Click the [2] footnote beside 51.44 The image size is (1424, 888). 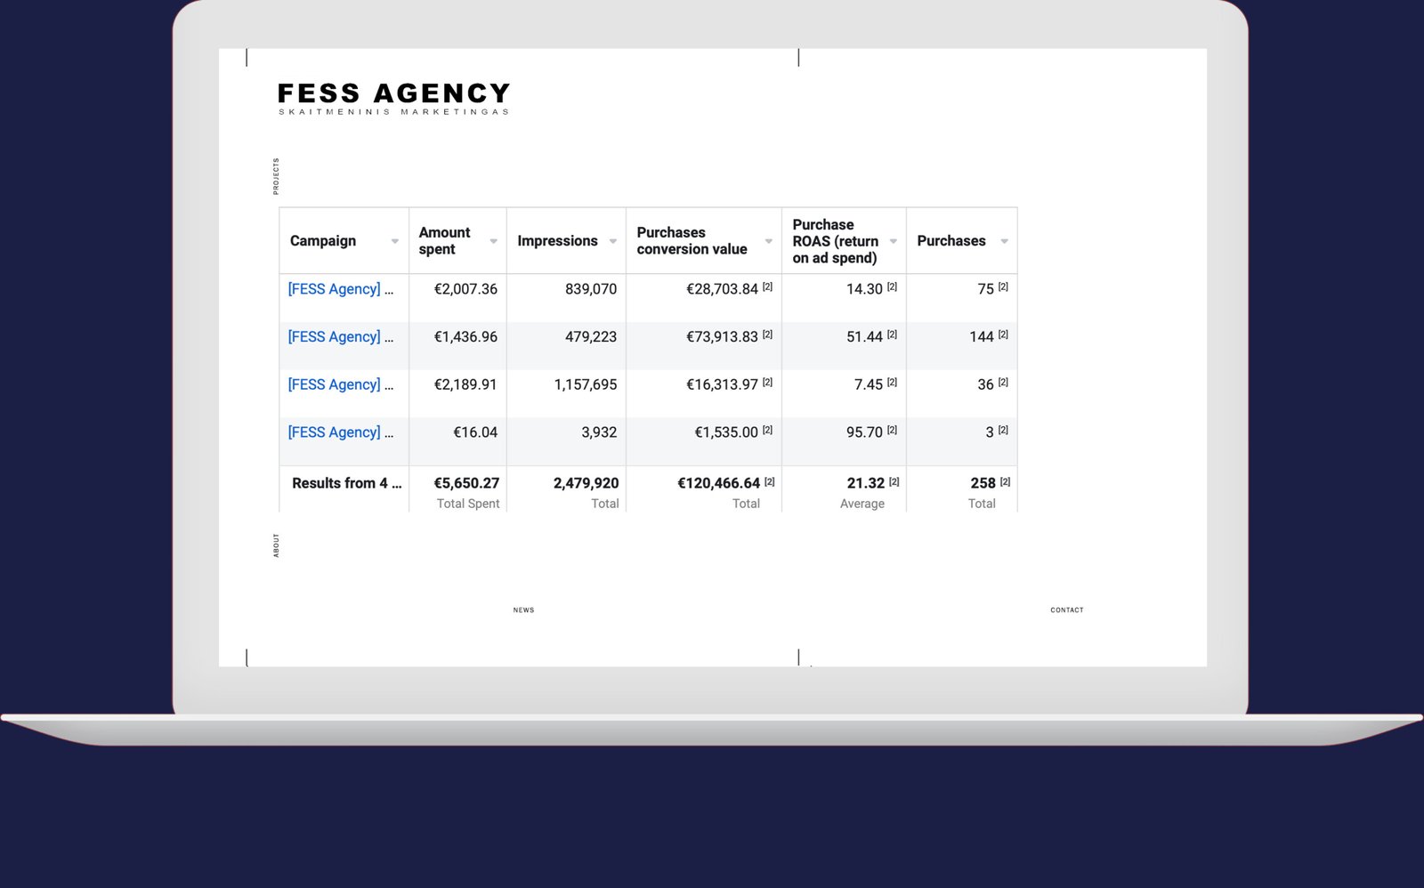click(892, 335)
